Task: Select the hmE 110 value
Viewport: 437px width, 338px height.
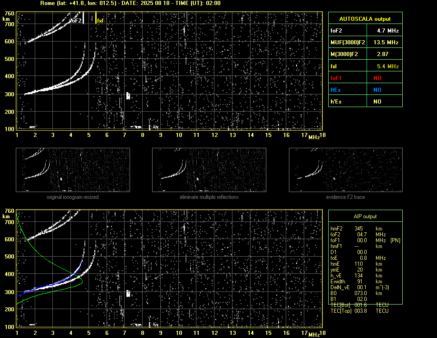Action: pos(358,264)
